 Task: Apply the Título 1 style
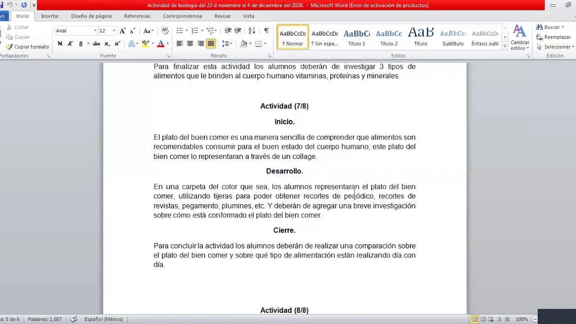[357, 37]
